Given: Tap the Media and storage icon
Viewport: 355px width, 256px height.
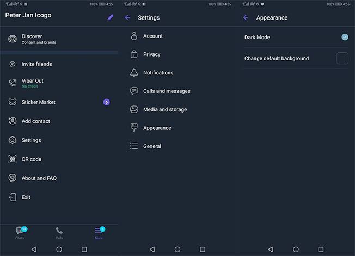Looking at the screenshot, I should coord(134,109).
